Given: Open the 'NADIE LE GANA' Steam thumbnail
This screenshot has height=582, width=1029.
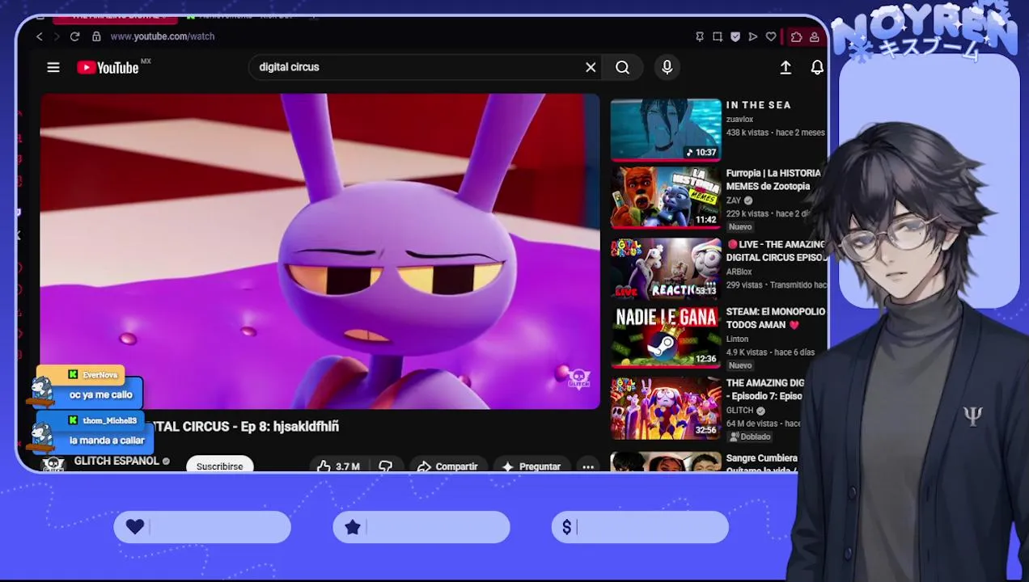Looking at the screenshot, I should point(666,336).
